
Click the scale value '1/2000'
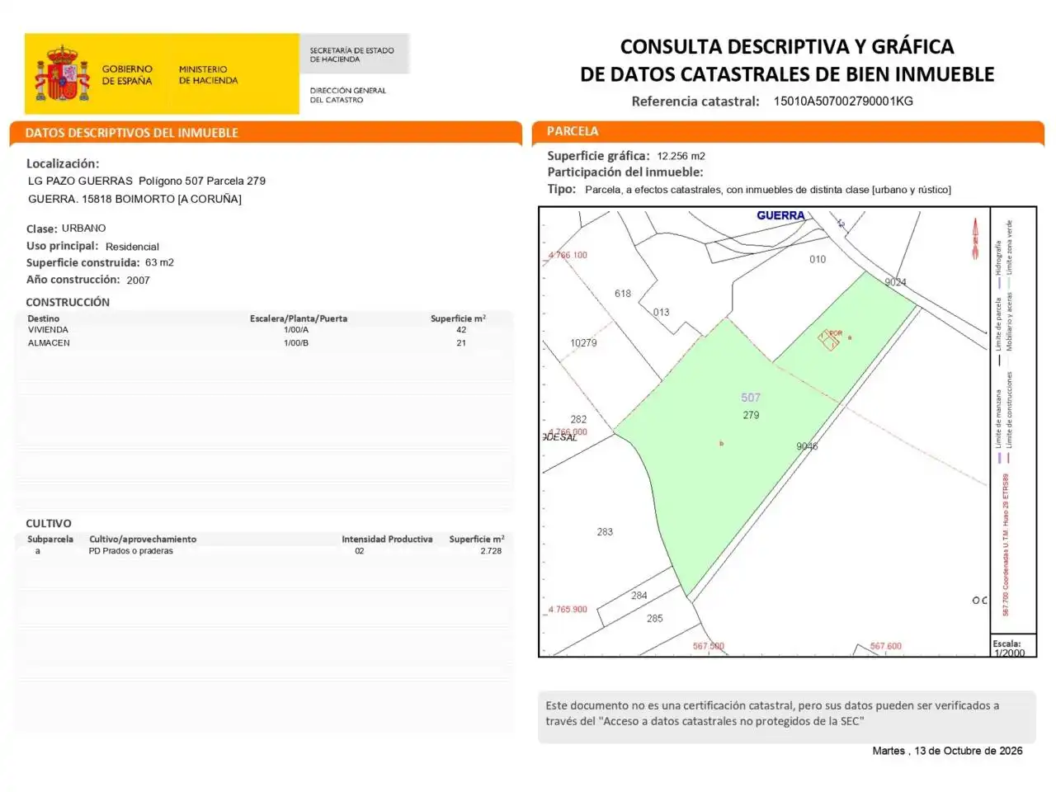pyautogui.click(x=1009, y=653)
